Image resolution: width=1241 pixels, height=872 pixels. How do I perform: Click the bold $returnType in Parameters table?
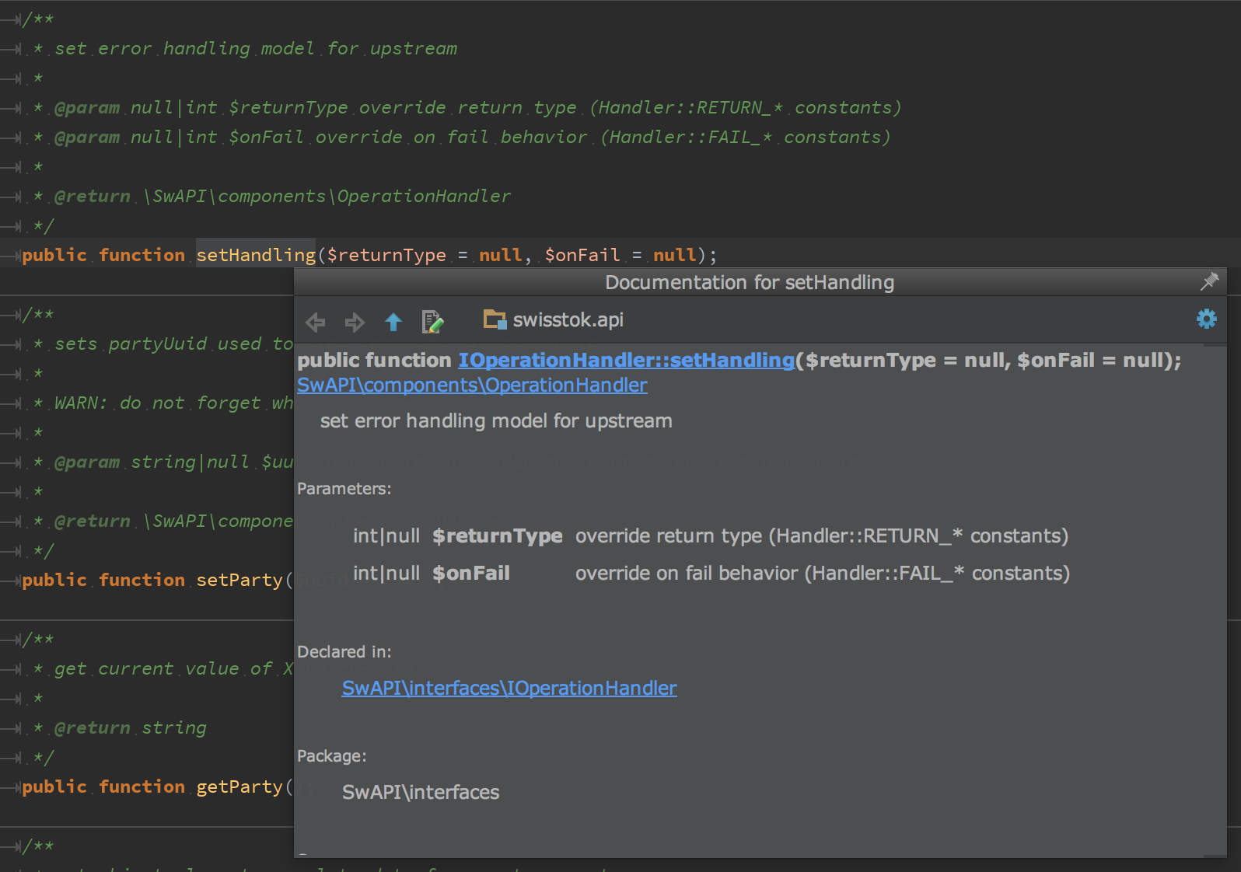coord(498,536)
